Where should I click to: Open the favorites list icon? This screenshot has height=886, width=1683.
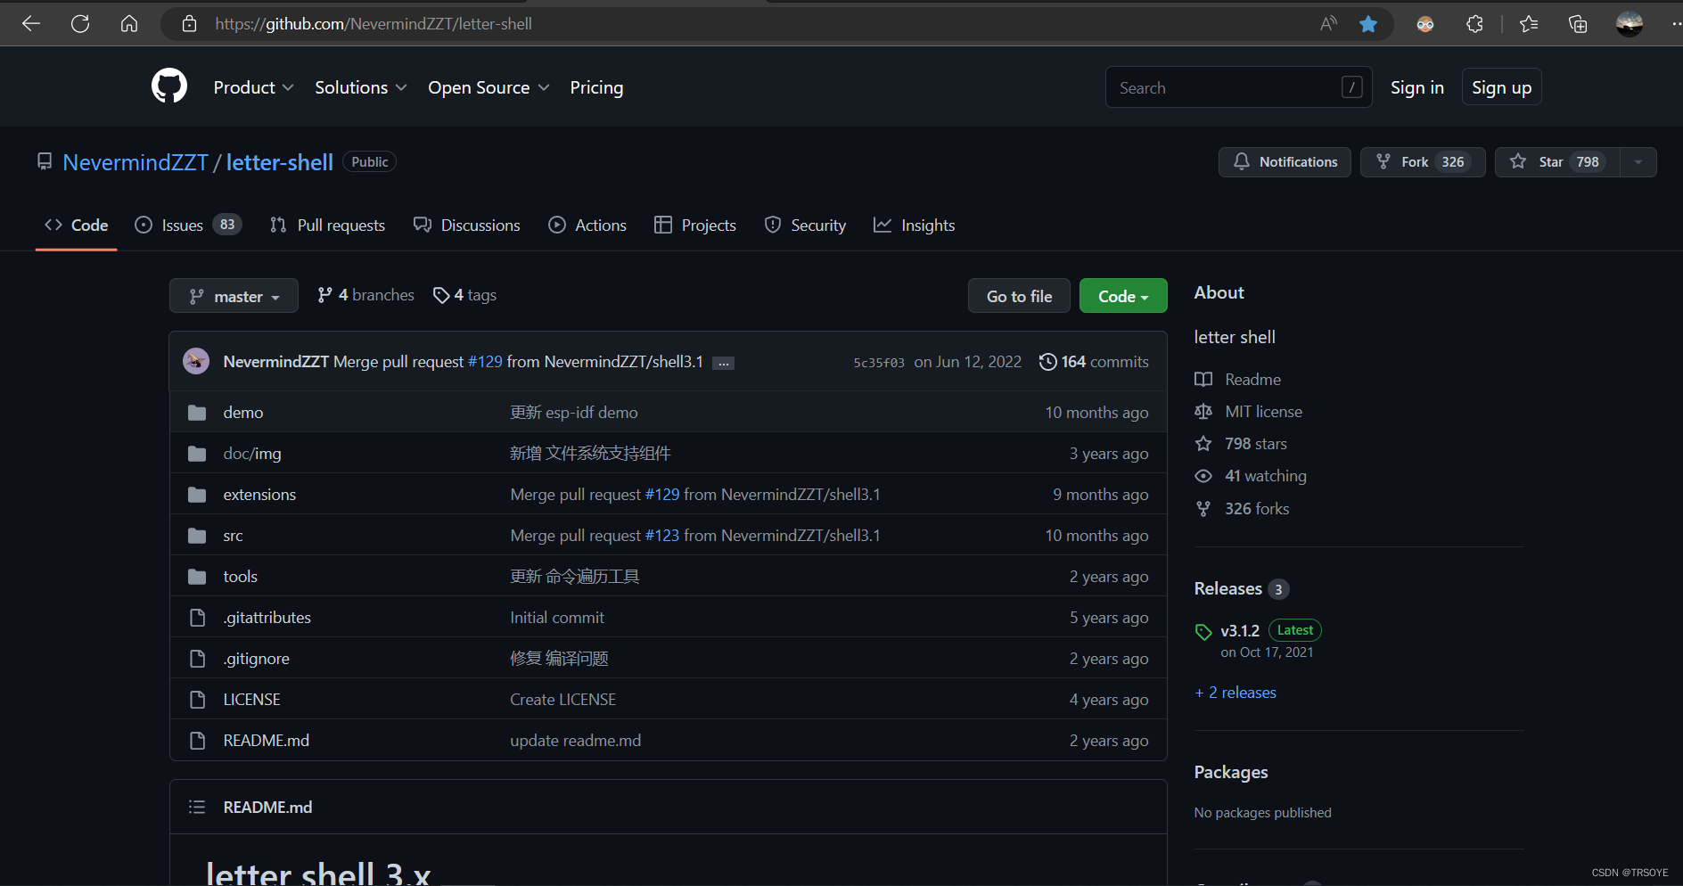coord(1529,24)
